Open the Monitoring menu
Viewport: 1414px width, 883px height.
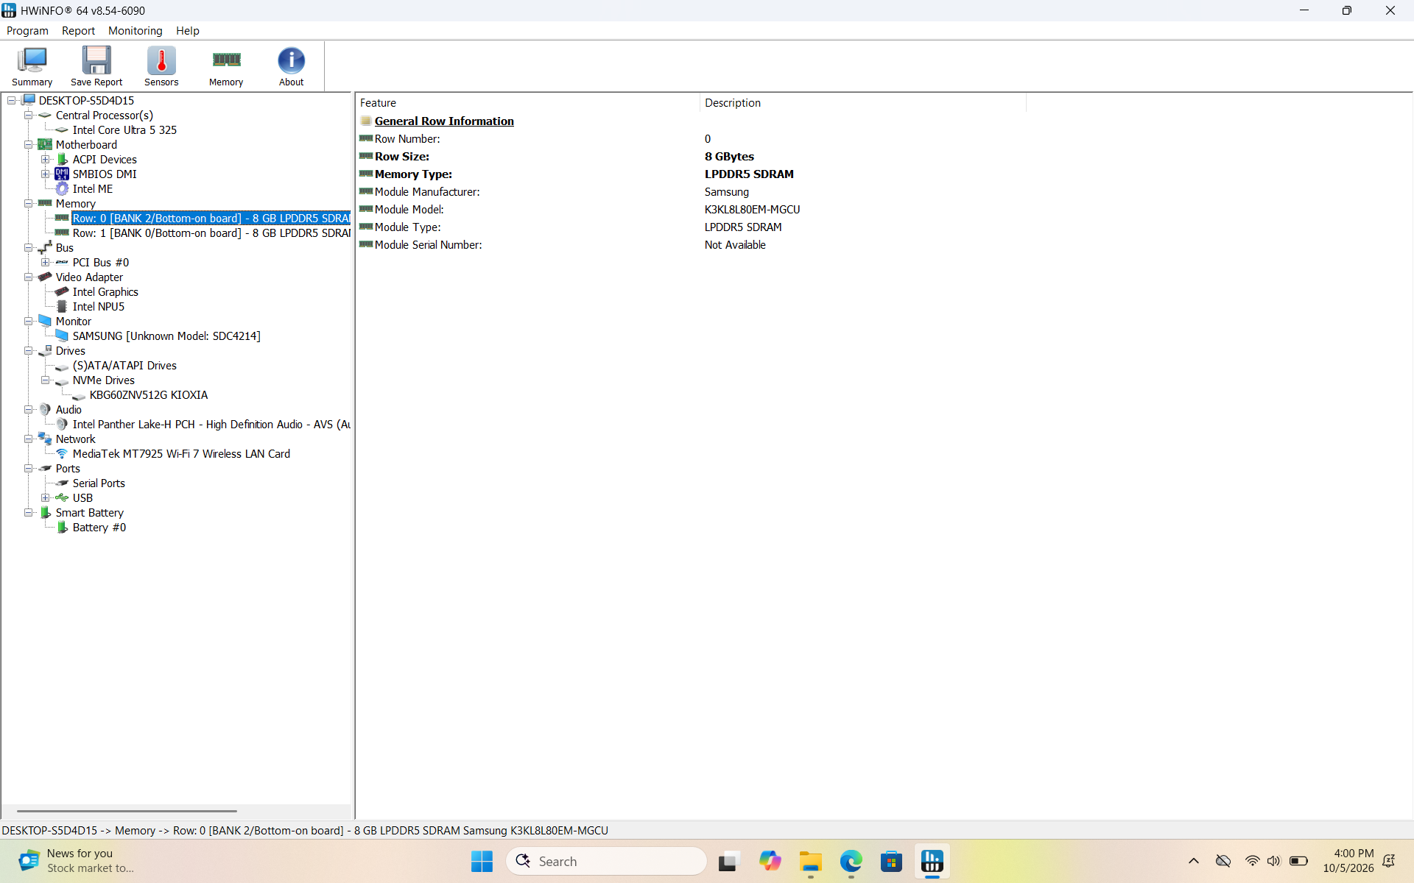135,31
